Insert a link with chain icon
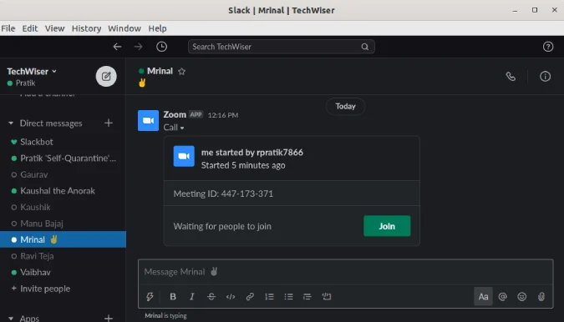 click(250, 296)
